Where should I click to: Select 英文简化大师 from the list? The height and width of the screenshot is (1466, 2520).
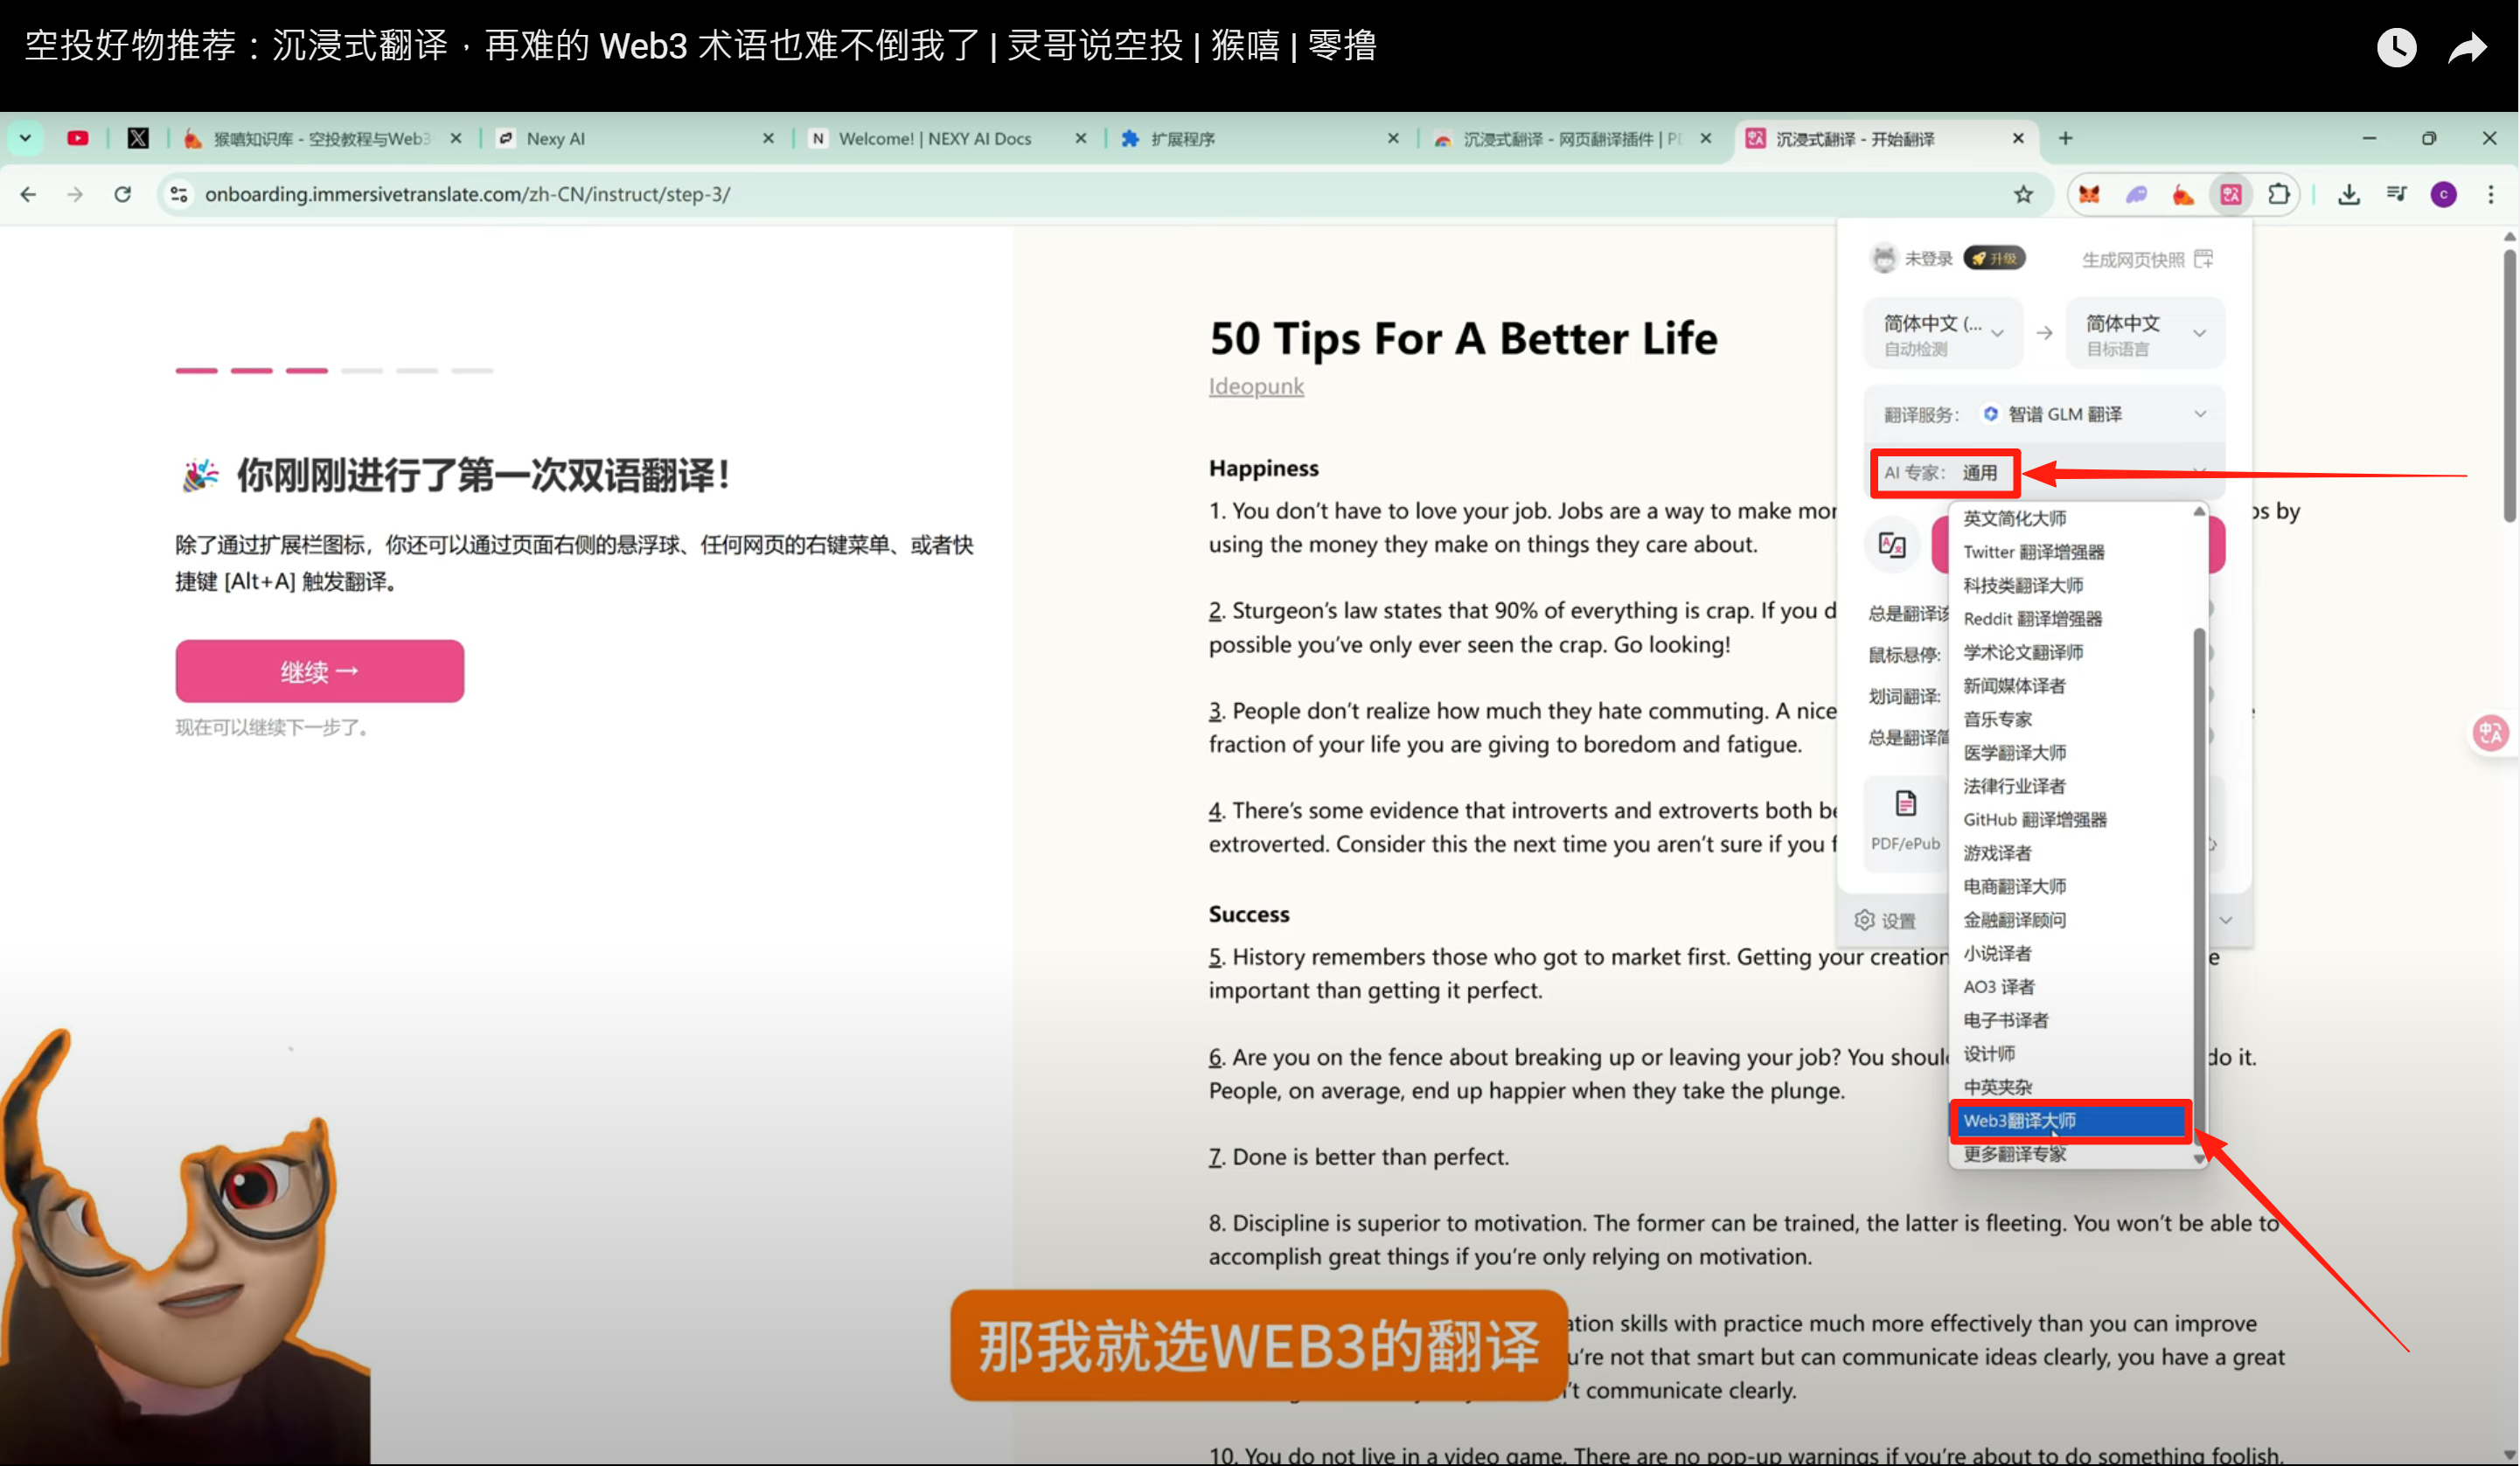point(2014,518)
